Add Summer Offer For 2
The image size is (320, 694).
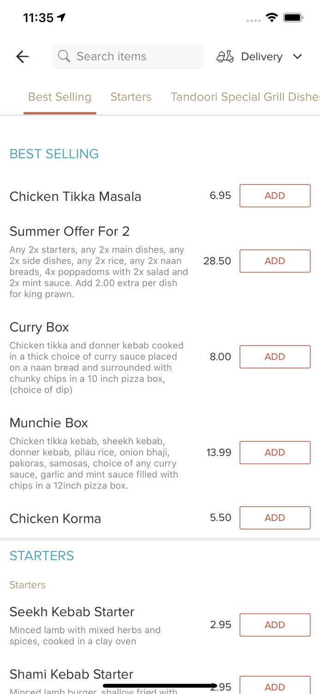(275, 261)
